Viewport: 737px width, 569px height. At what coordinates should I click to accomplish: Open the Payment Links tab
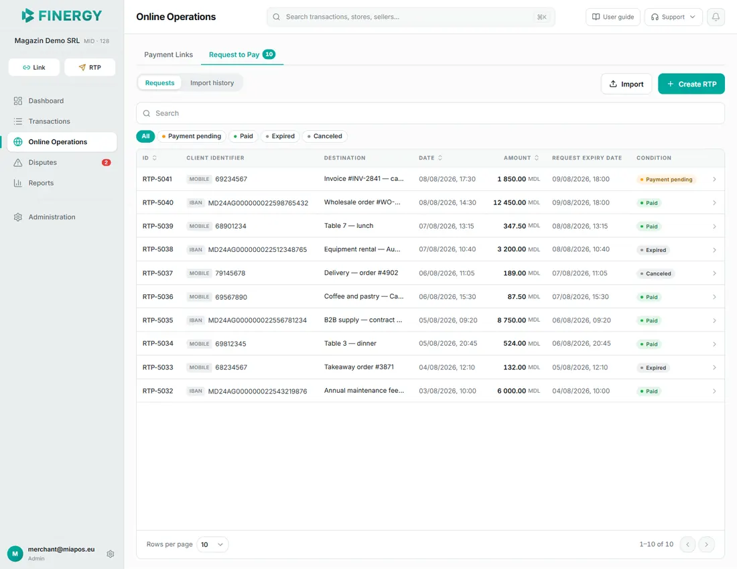pyautogui.click(x=168, y=54)
